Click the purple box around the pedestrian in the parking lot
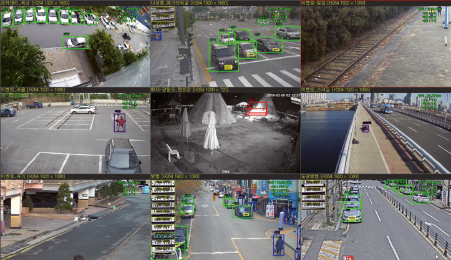 [x=119, y=121]
